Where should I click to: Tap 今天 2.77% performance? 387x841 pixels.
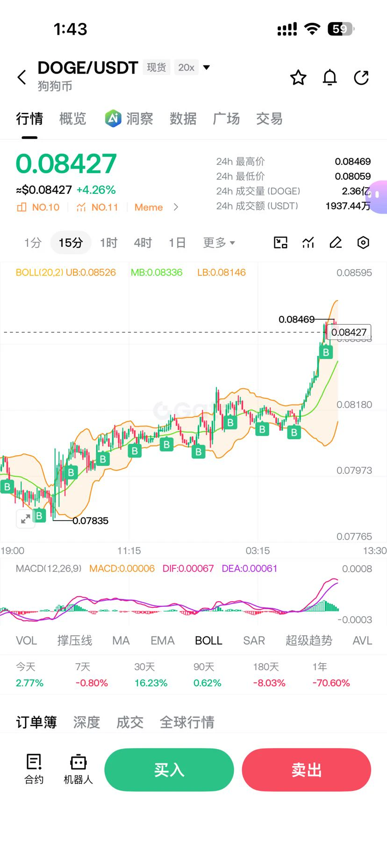click(x=29, y=675)
